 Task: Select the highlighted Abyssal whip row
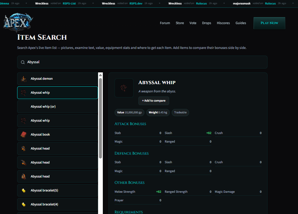click(x=57, y=93)
